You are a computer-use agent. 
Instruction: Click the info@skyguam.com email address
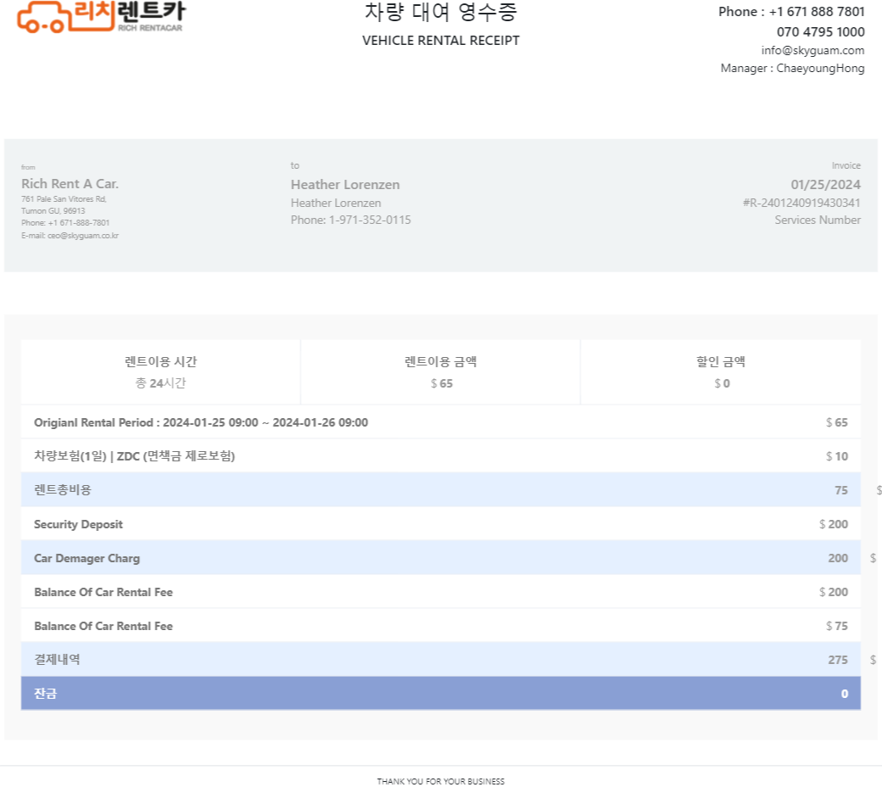pos(812,51)
